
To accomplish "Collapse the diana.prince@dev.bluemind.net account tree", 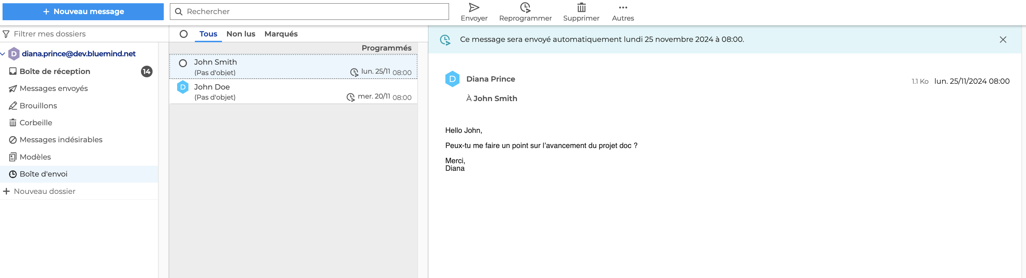I will (x=3, y=54).
